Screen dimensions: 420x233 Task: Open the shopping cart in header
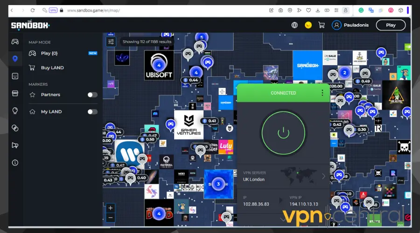coord(322,25)
